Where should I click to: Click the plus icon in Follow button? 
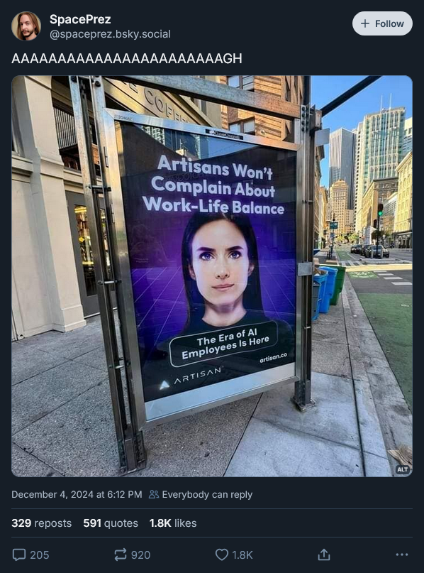tap(365, 23)
